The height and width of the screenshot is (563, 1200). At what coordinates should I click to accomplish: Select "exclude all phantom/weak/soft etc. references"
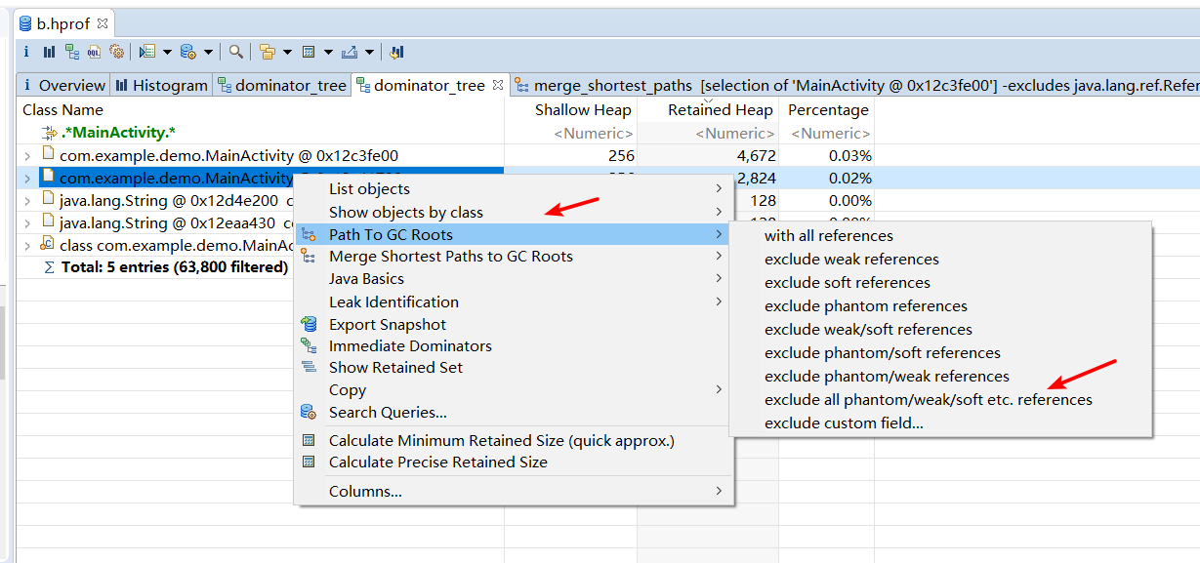click(928, 400)
